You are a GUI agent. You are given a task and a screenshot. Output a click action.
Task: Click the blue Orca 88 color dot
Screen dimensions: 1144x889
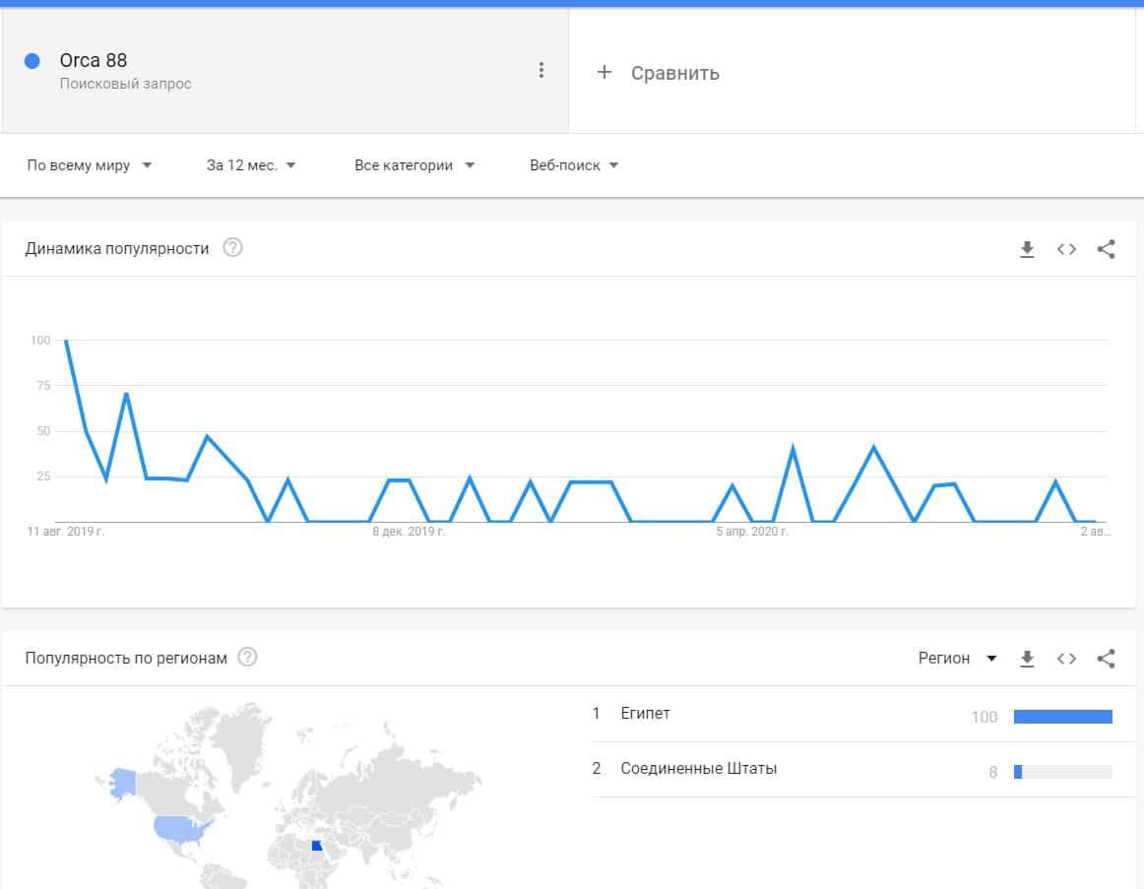click(x=32, y=61)
